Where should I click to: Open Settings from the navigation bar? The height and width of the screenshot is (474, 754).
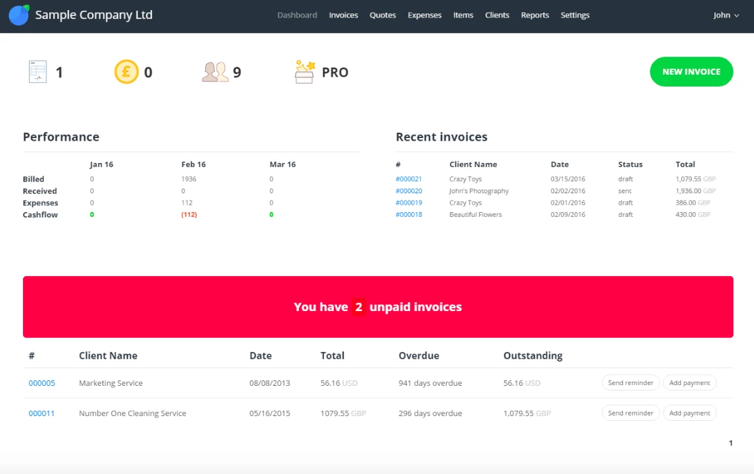575,15
